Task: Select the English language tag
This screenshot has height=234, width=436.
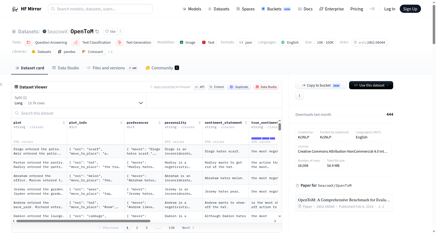Action: pyautogui.click(x=290, y=42)
